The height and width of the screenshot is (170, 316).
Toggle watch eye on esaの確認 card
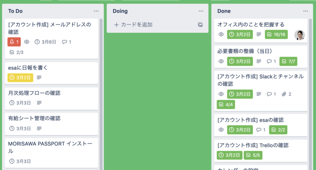[221, 130]
